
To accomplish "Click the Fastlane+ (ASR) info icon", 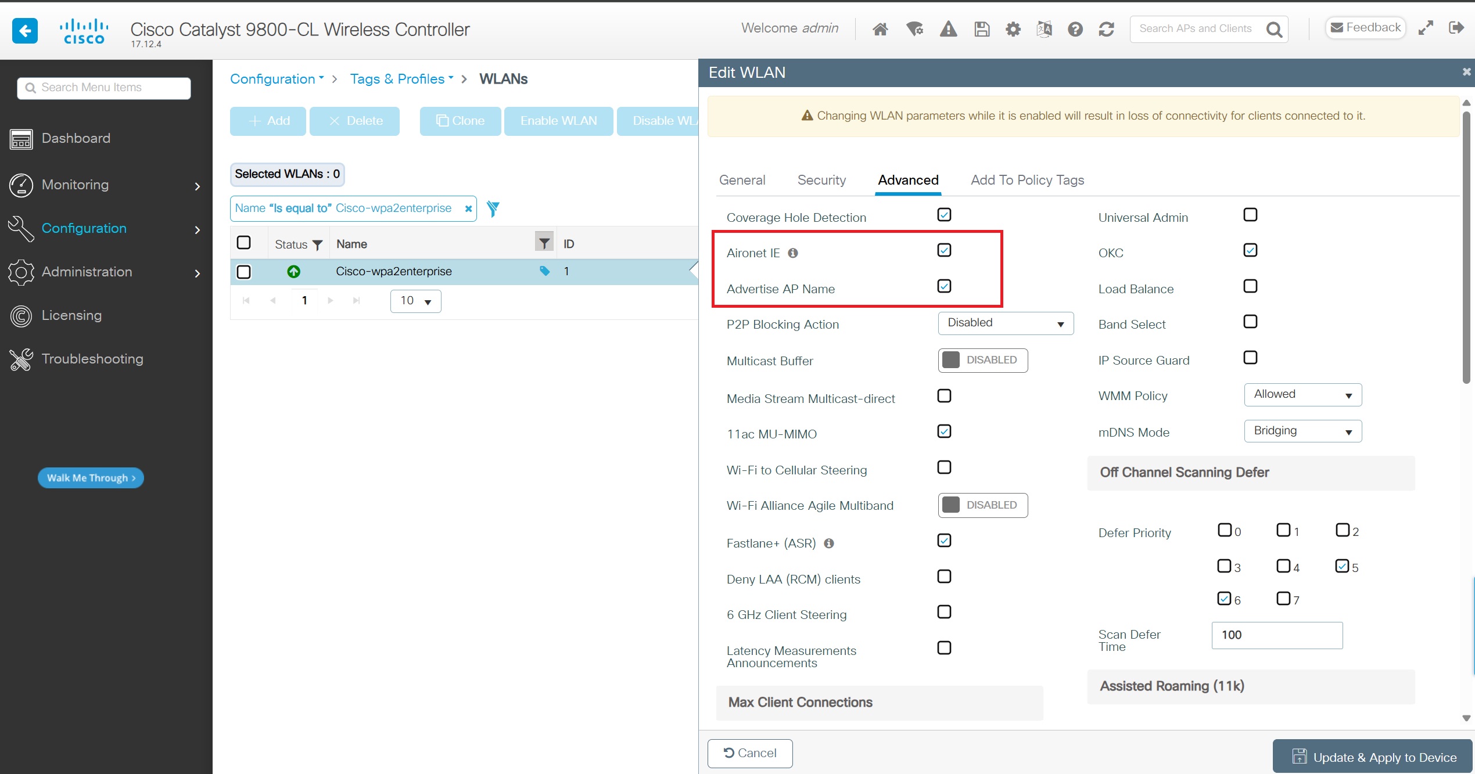I will tap(829, 543).
